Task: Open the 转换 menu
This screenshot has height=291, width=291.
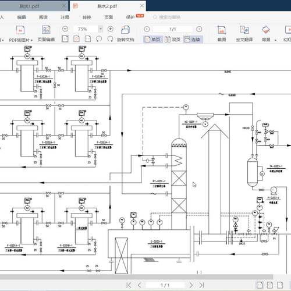Action: click(87, 17)
